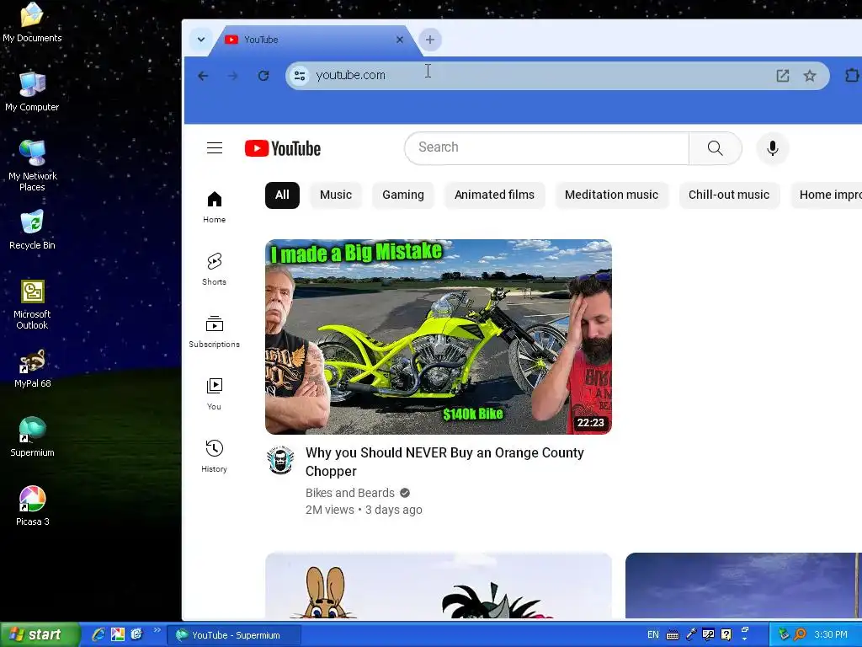Open the You section in sidebar

pos(215,394)
